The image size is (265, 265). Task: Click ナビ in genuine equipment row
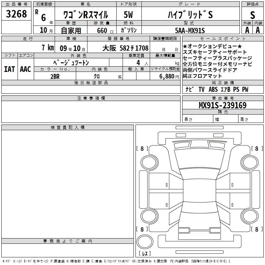(x=189, y=89)
